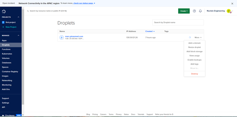Collapse the More dropdown menu
Image resolution: width=237 pixels, height=117 pixels.
click(x=198, y=38)
